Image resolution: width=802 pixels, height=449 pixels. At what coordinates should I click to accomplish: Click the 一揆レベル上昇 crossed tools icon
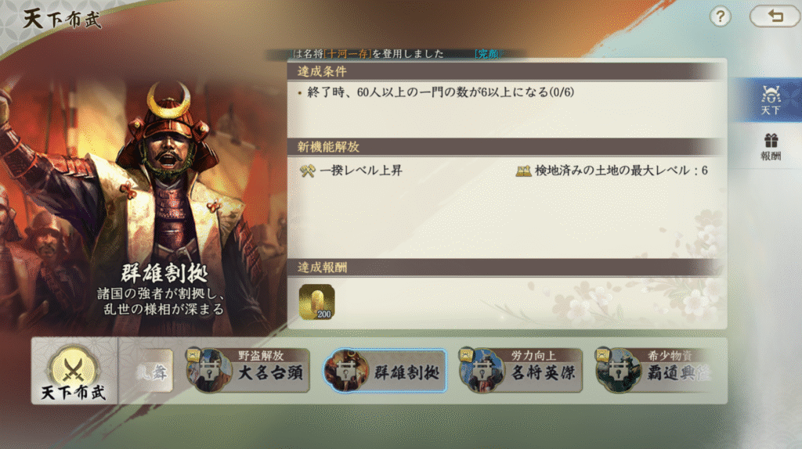(x=307, y=171)
